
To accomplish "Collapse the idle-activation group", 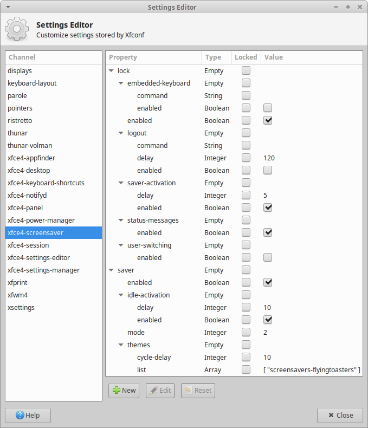I will tap(121, 295).
